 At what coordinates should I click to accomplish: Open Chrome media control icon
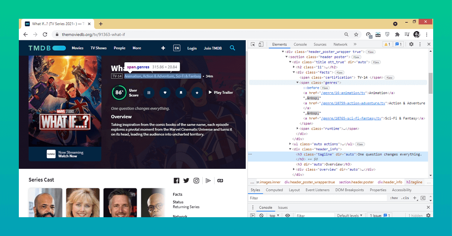click(x=406, y=34)
